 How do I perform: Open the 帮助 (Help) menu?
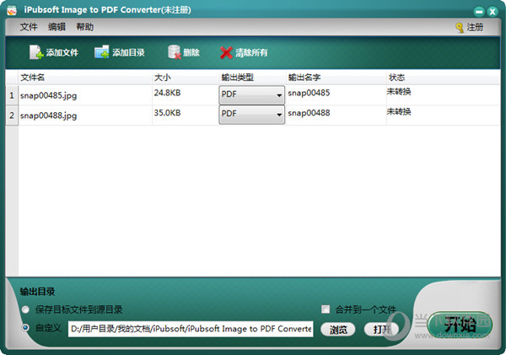click(85, 27)
